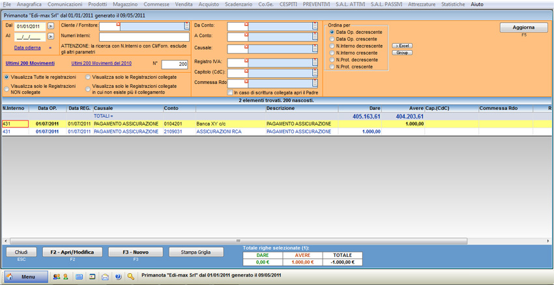
Task: Open the Registro IVA lookup list
Action: pyautogui.click(x=315, y=62)
